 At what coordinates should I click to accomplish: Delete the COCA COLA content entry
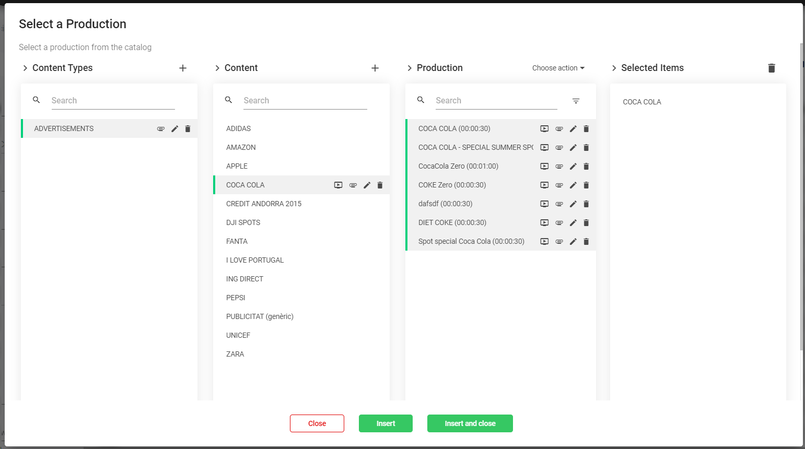coord(380,185)
